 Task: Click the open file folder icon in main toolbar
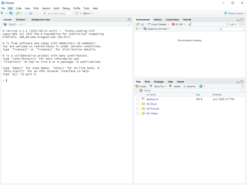point(17,13)
